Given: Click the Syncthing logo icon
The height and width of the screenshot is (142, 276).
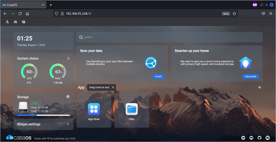Looking at the screenshot, I should coord(151,63).
